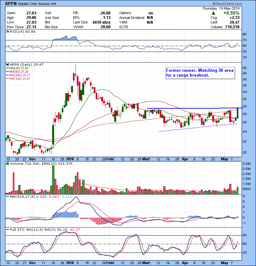
Task: Click the P/E value -26.08
Action: point(105,13)
